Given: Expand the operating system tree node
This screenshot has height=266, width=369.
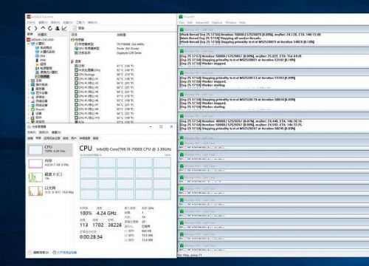Looking at the screenshot, I should (29, 85).
